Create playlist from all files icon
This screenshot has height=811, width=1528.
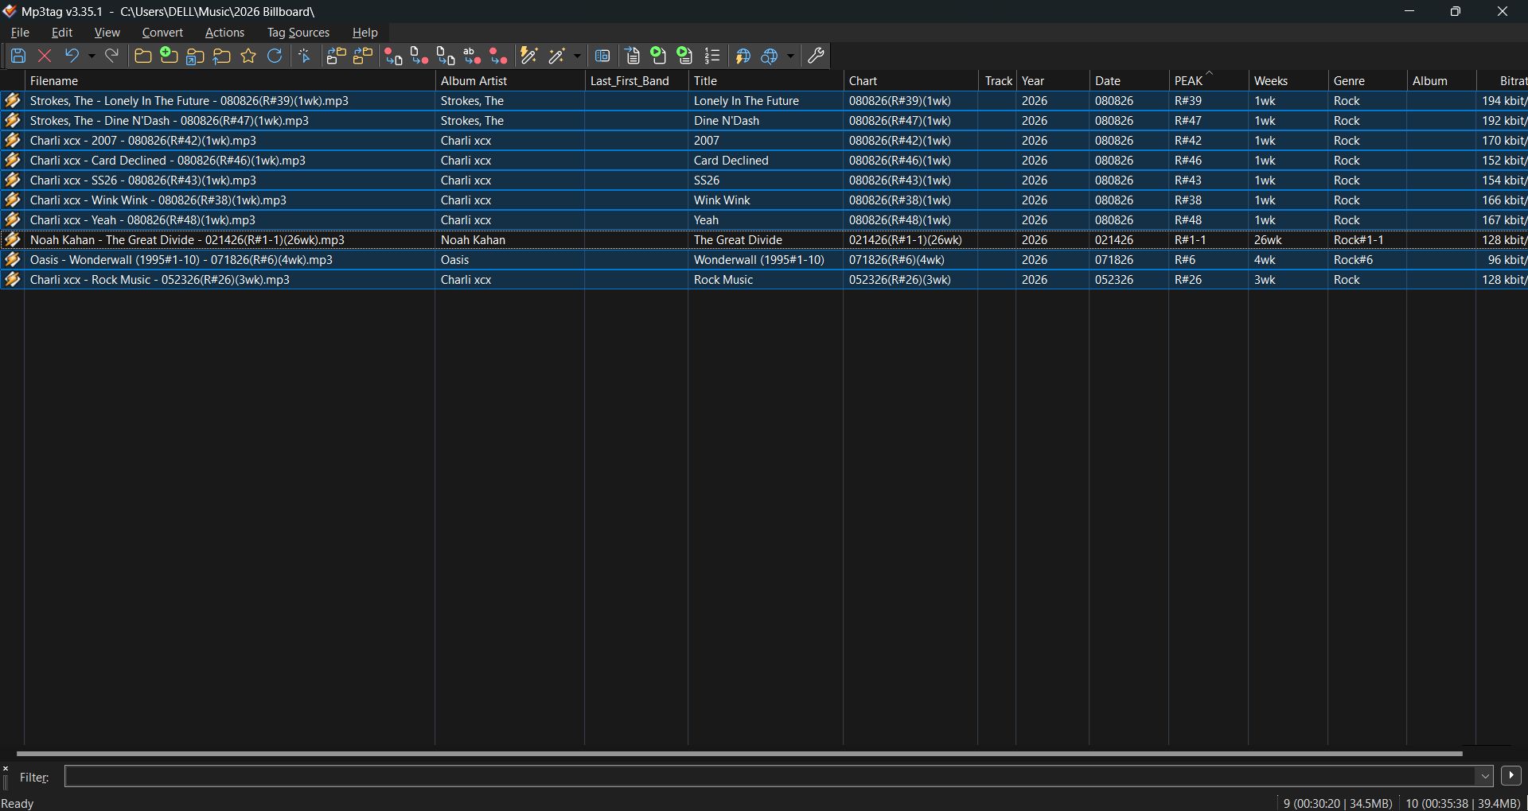658,56
